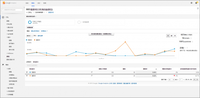Click the blue ring icon of 所有工作階段 segment
The image size is (200, 98).
30,22
